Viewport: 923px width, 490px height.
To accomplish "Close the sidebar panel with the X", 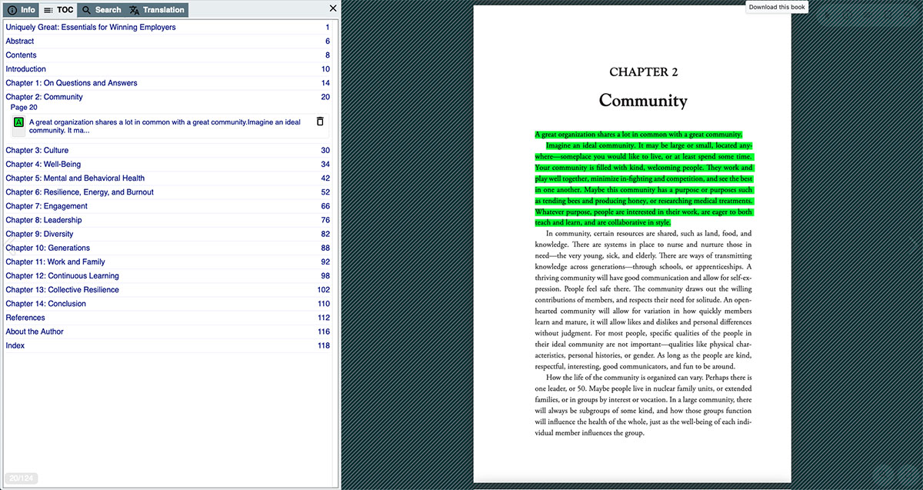I will (332, 8).
